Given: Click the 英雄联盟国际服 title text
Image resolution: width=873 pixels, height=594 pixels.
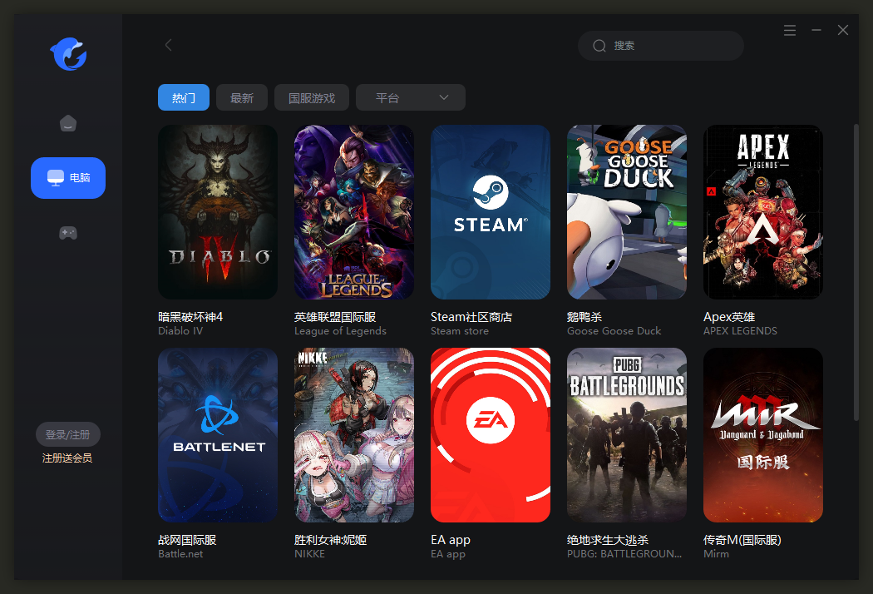Looking at the screenshot, I should tap(335, 316).
